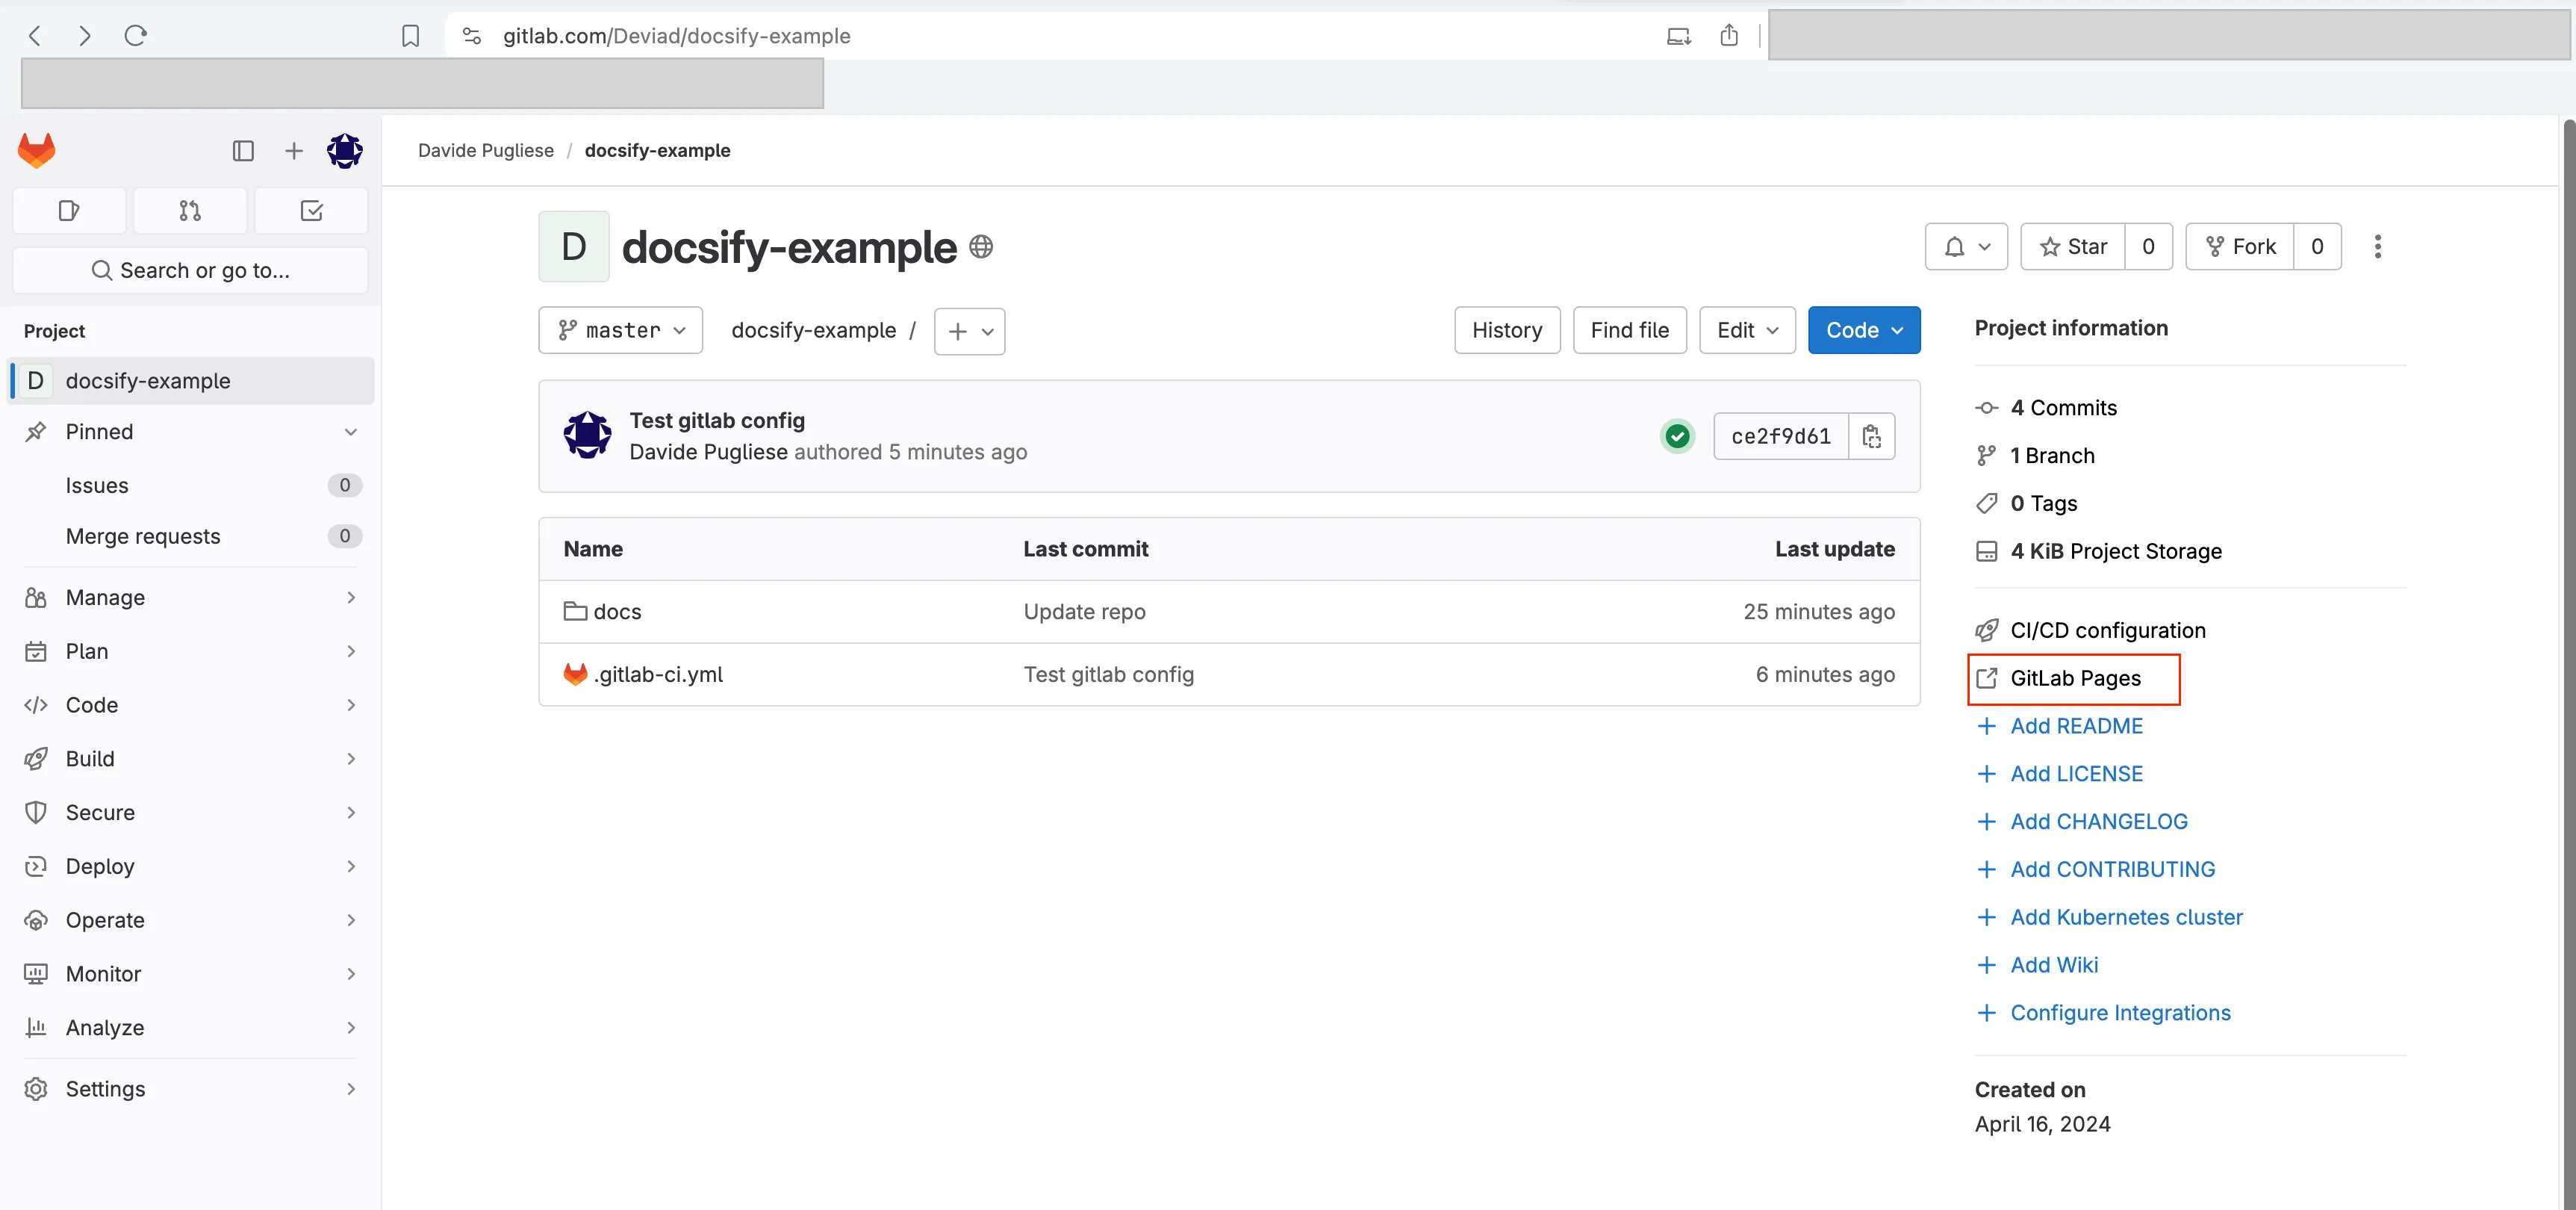Viewport: 2576px width, 1210px height.
Task: Expand the master branch dropdown
Action: (x=621, y=330)
